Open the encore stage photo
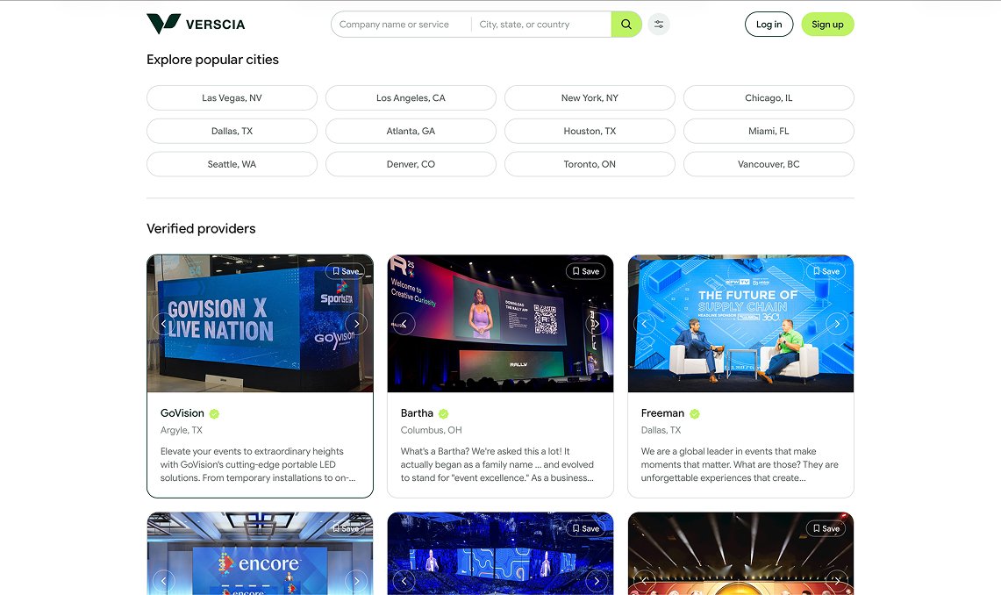Image resolution: width=1001 pixels, height=595 pixels. coord(260,554)
